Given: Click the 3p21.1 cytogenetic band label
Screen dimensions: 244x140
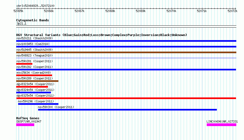Looking at the screenshot, I should [x=21, y=23].
